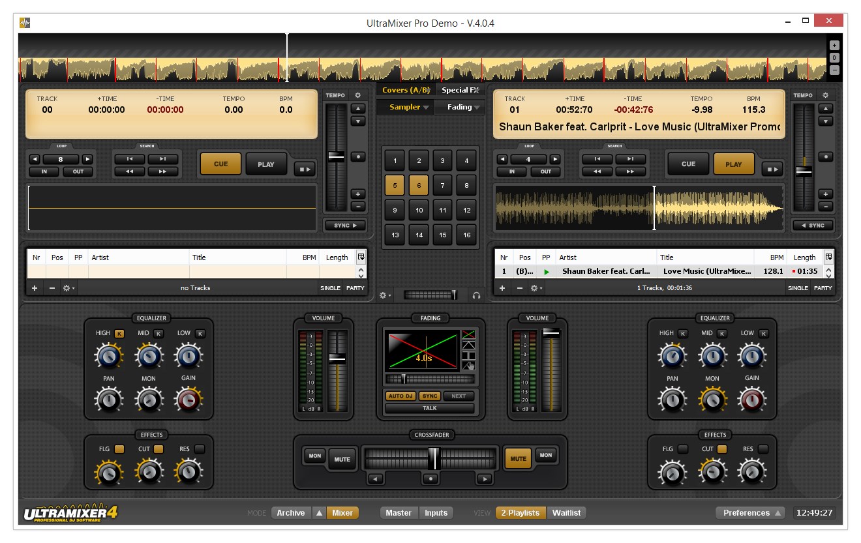This screenshot has width=861, height=543.
Task: Increase right deck loop length arrow
Action: [555, 159]
